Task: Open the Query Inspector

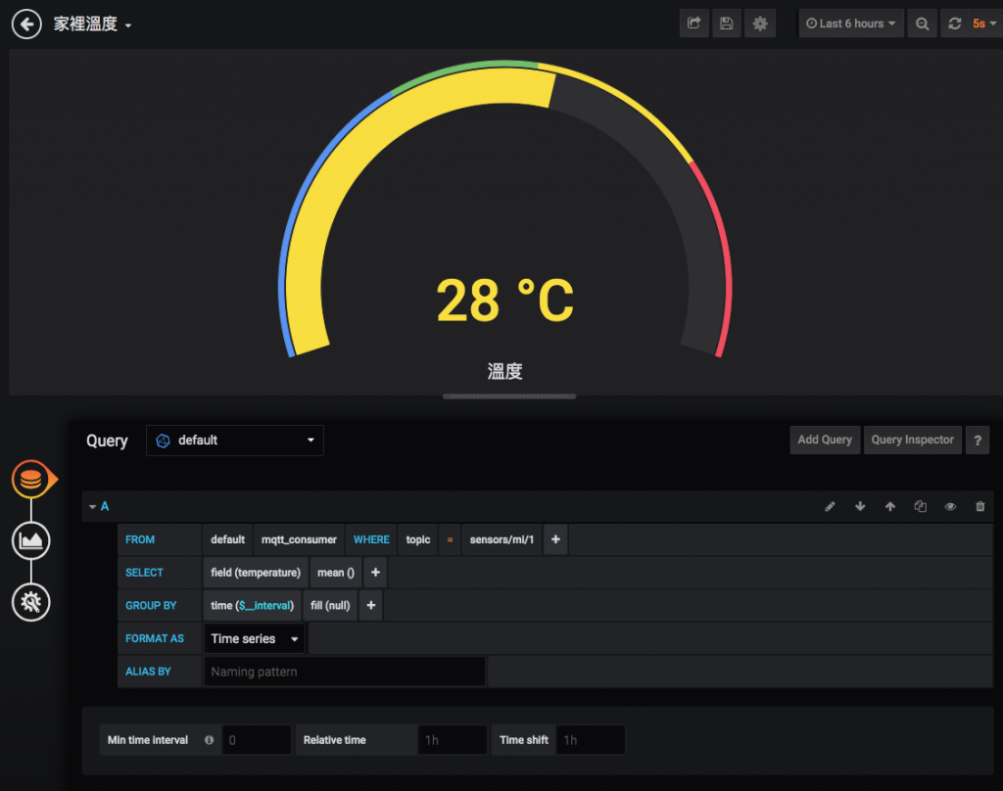Action: click(912, 440)
